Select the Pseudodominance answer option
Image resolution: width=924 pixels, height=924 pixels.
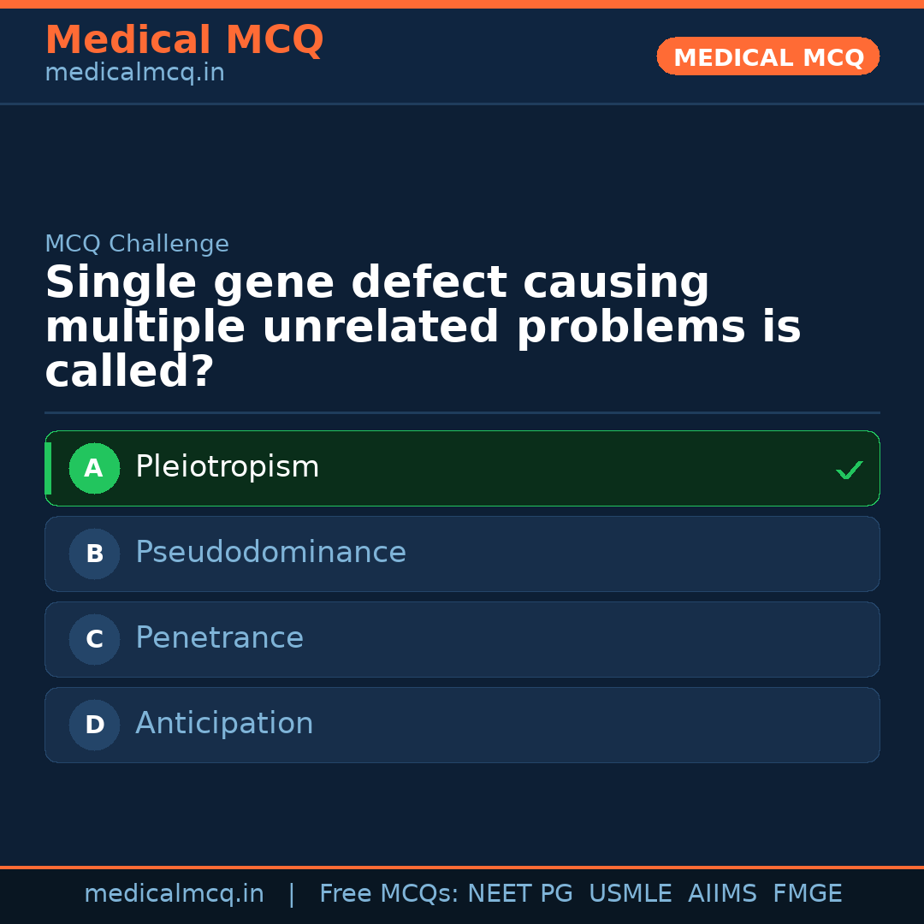pyautogui.click(x=462, y=554)
